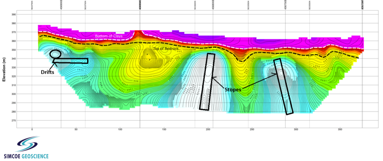Click the 200 distance tick label
The image size is (383, 161).
click(x=208, y=129)
